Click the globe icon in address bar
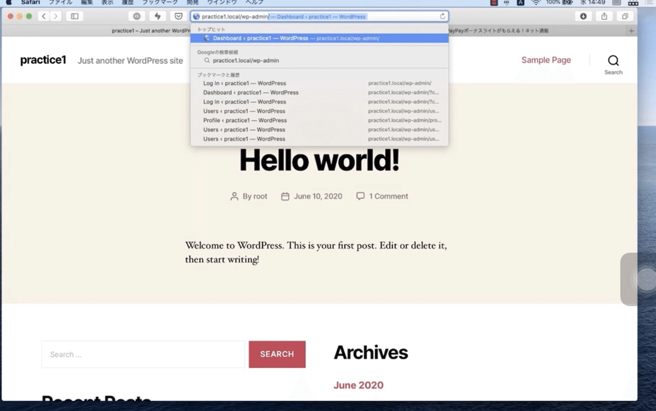Screen dimensions: 656x411 197,16
